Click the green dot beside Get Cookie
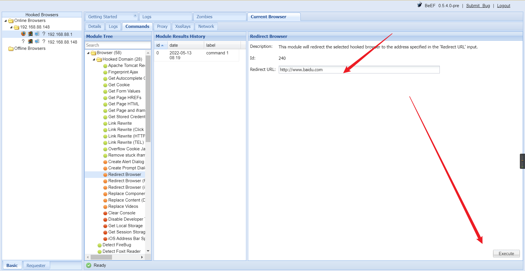This screenshot has width=525, height=271. tap(105, 85)
